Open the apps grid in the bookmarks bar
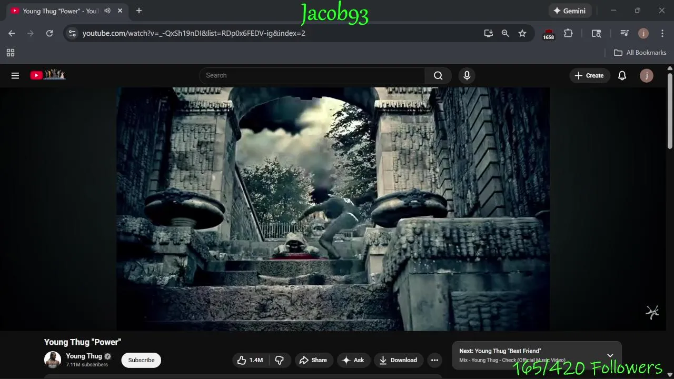The height and width of the screenshot is (379, 674). [11, 53]
